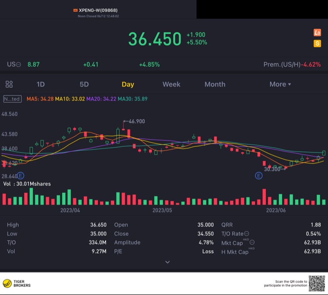The width and height of the screenshot is (328, 295).
Task: Switch to the Week chart tab
Action: (171, 84)
